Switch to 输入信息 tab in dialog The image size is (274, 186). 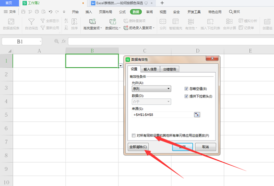[x=150, y=69]
